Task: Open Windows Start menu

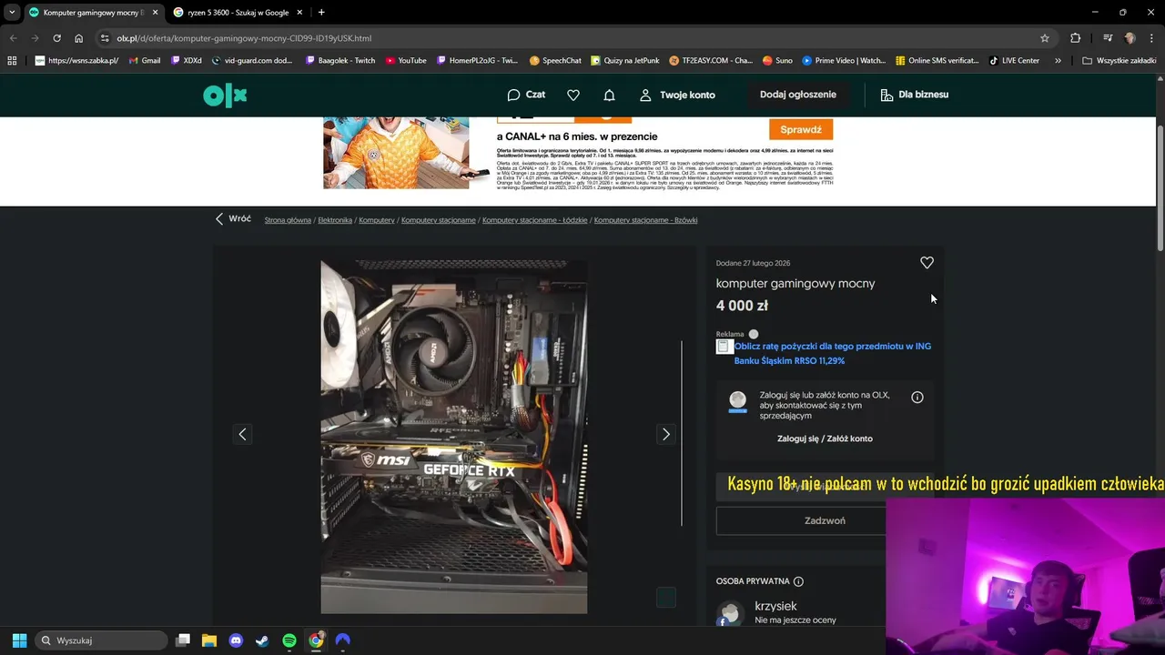Action: pyautogui.click(x=19, y=640)
